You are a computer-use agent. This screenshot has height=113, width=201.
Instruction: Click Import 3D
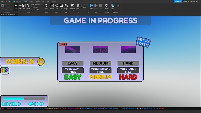(66, 7)
